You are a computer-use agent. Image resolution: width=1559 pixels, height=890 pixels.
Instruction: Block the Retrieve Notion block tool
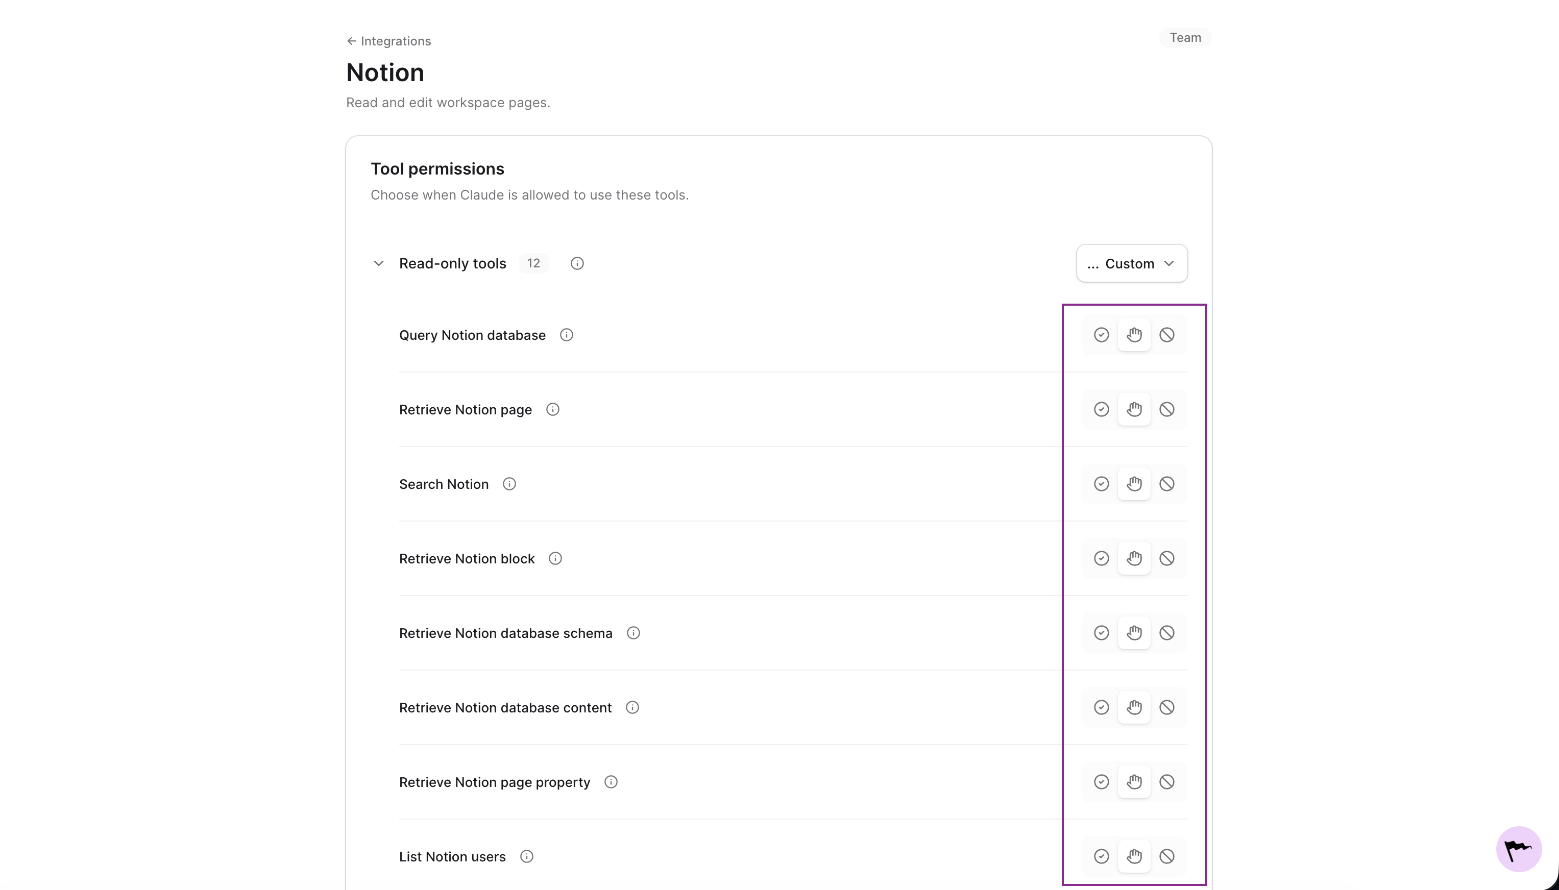tap(1167, 559)
